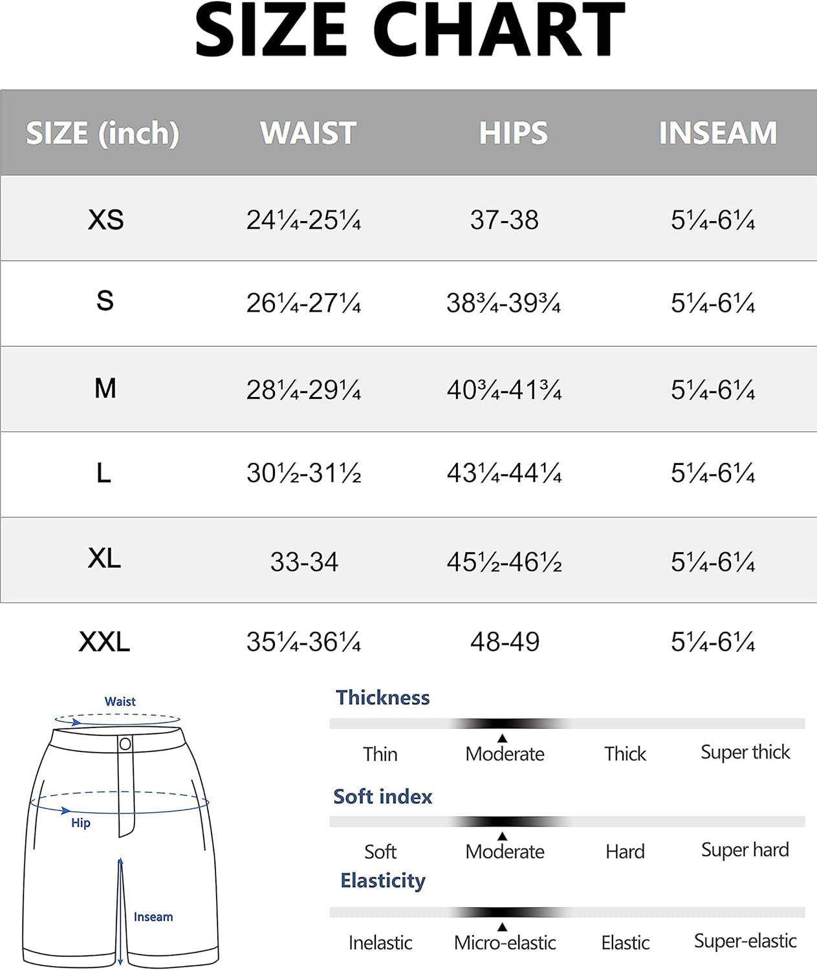Select the HIPS column header
This screenshot has width=817, height=970.
click(513, 133)
